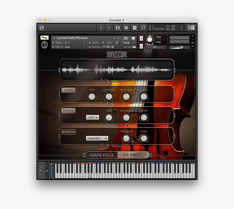Click the reverb PREDELAY knob
Image resolution: width=234 pixels, height=209 pixels.
click(126, 139)
